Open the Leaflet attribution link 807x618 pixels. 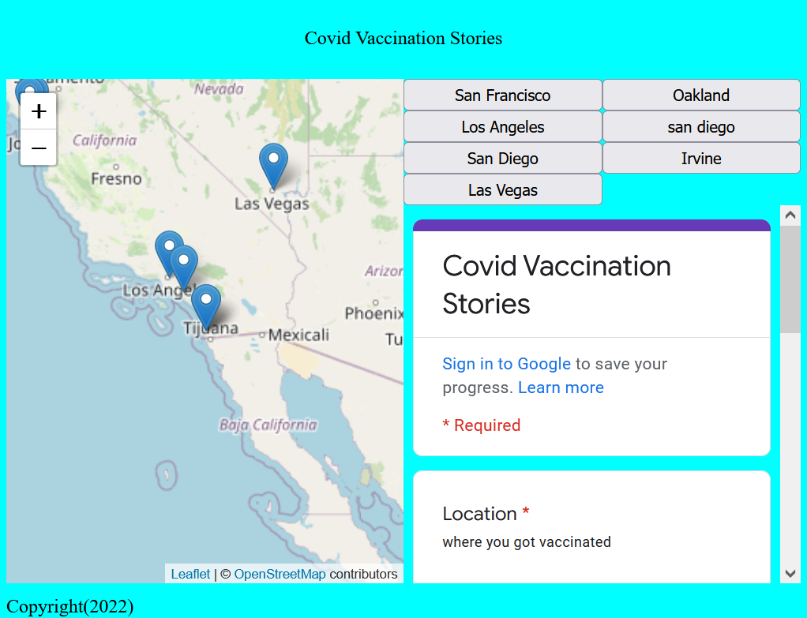tap(190, 574)
